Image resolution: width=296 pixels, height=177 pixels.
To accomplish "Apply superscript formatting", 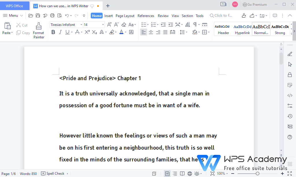I will [87, 32].
